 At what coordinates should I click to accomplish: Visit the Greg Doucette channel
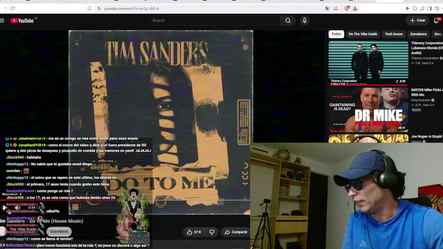tap(421, 100)
